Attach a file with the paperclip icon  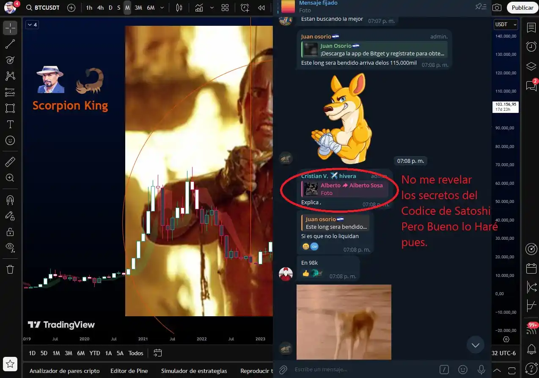pyautogui.click(x=283, y=370)
